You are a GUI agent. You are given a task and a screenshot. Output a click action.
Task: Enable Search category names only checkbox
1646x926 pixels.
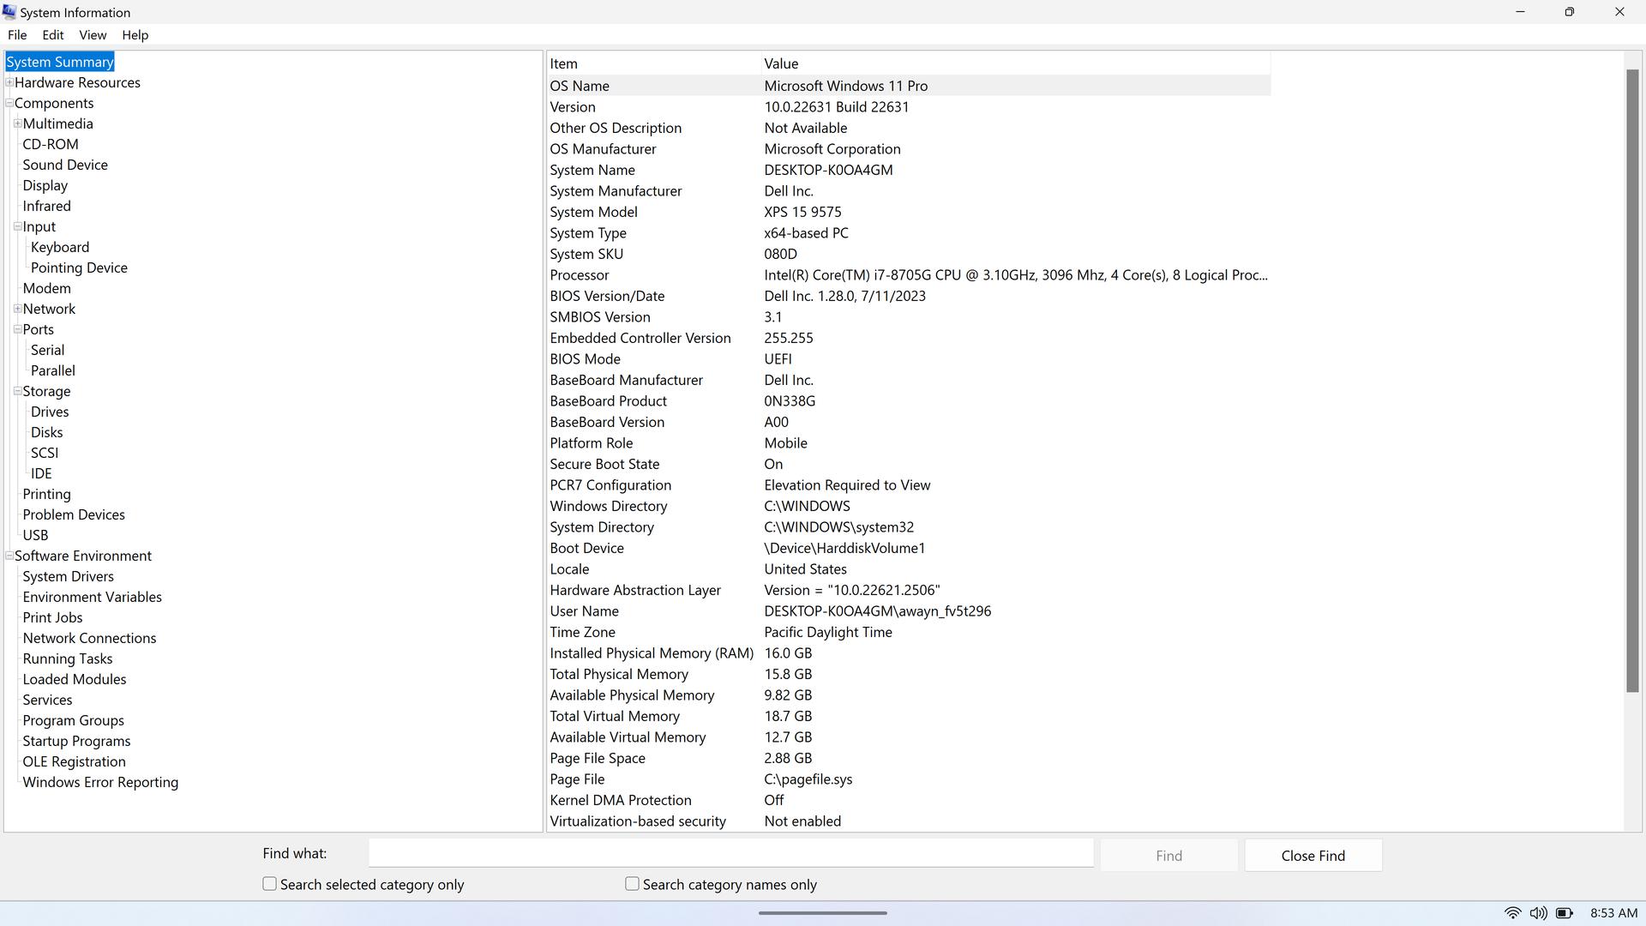click(633, 884)
